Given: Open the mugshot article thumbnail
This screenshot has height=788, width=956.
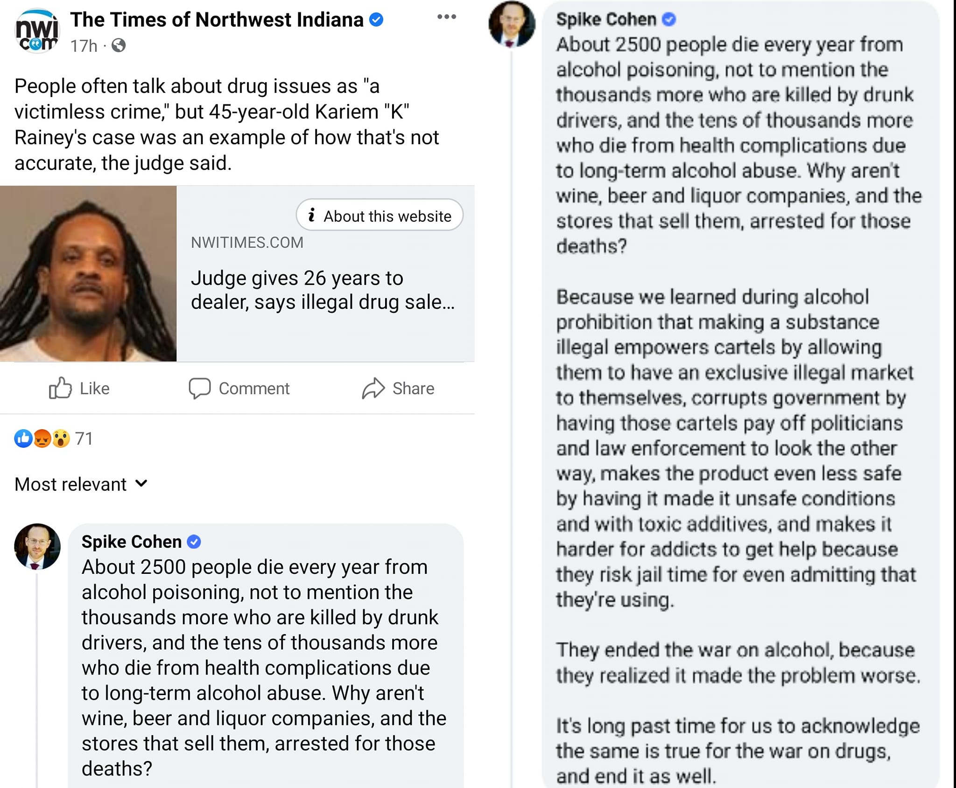Looking at the screenshot, I should [x=88, y=274].
